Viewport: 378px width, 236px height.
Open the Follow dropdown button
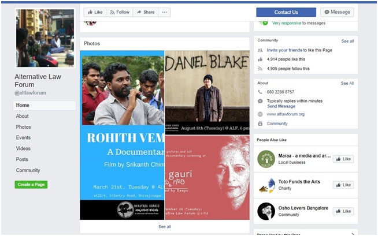(120, 12)
